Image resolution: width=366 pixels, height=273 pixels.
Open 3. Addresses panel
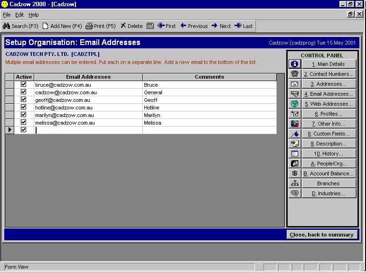tap(329, 84)
